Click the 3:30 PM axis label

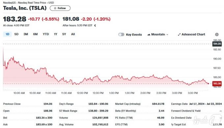(x=193, y=93)
